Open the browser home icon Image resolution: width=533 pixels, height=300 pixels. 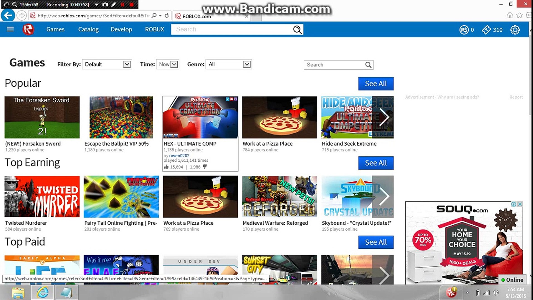tap(510, 15)
